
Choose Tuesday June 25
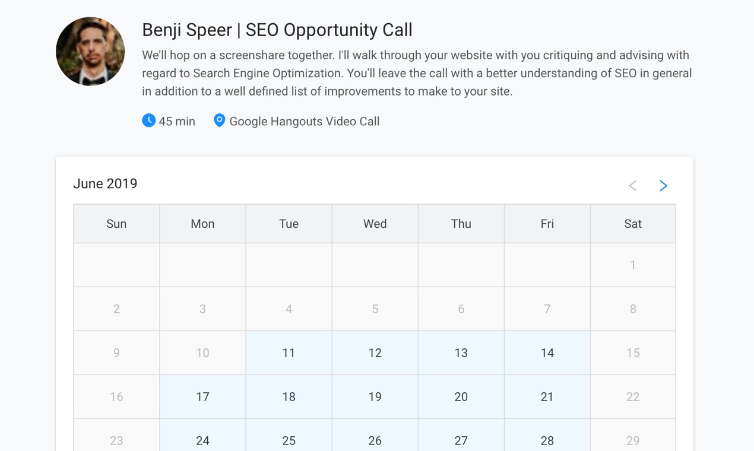pyautogui.click(x=289, y=440)
